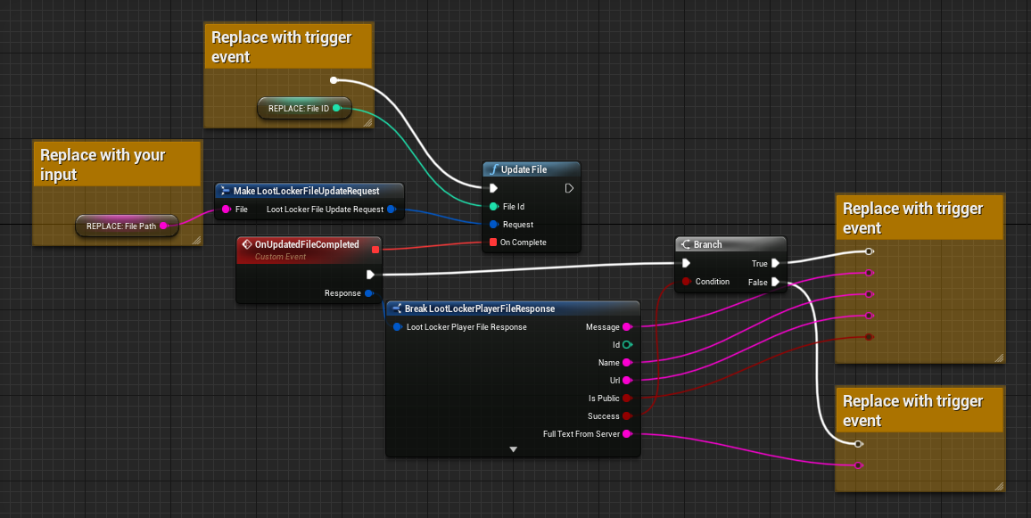The image size is (1031, 518).
Task: Click the Full Text From Server pin
Action: [627, 434]
